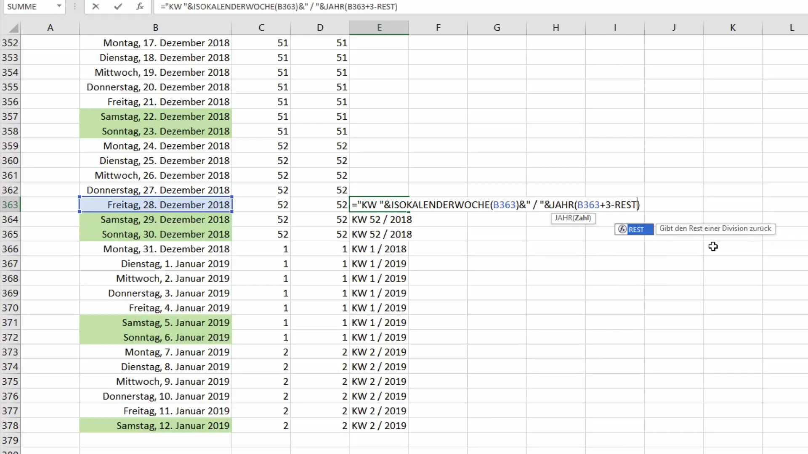Click column D value 2 in row 373

[344, 352]
